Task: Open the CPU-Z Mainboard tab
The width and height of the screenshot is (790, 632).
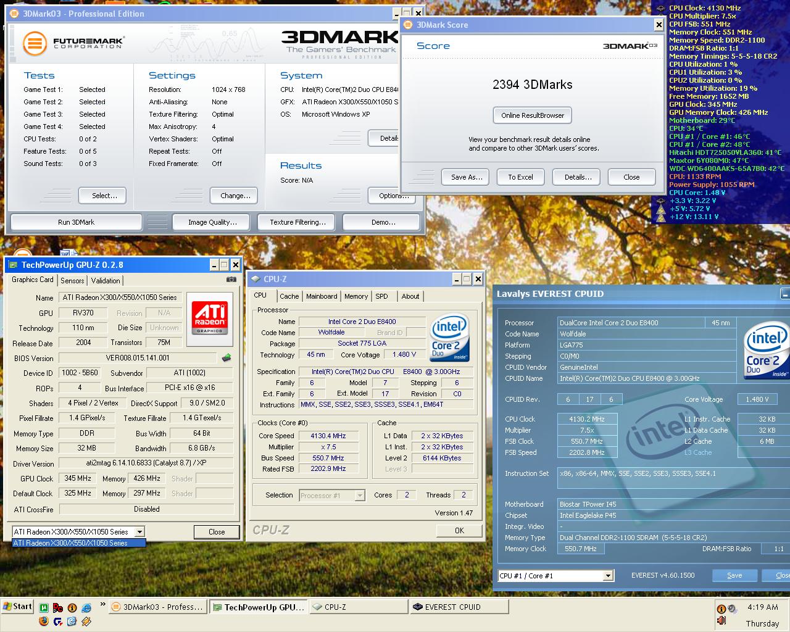Action: (322, 296)
